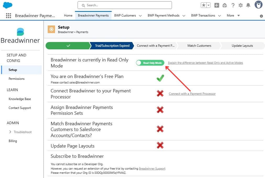
Task: Click the Salesforce cloud logo
Action: pyautogui.click(x=8, y=5)
